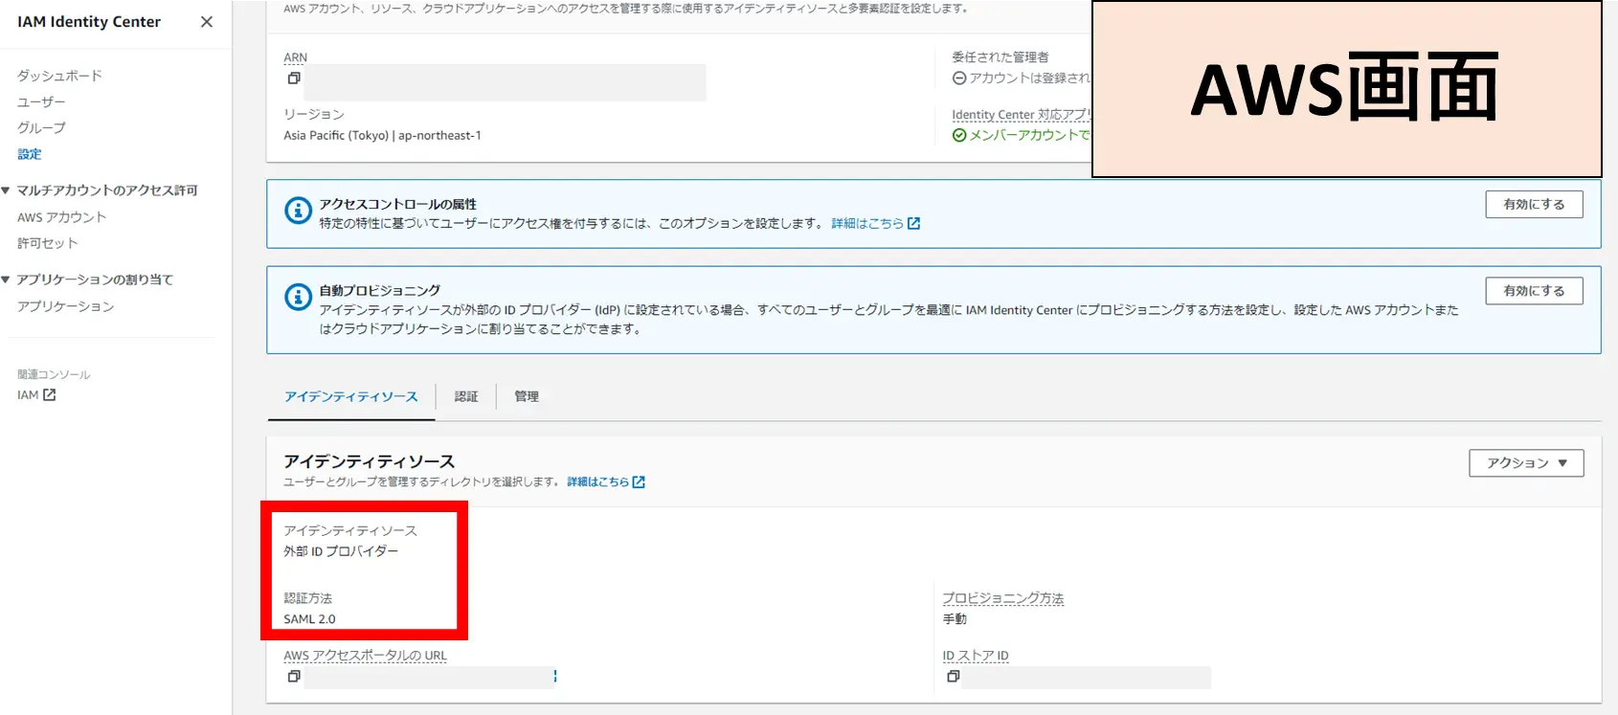Copy the AWS access portal URL icon
1618x715 pixels.
click(294, 677)
